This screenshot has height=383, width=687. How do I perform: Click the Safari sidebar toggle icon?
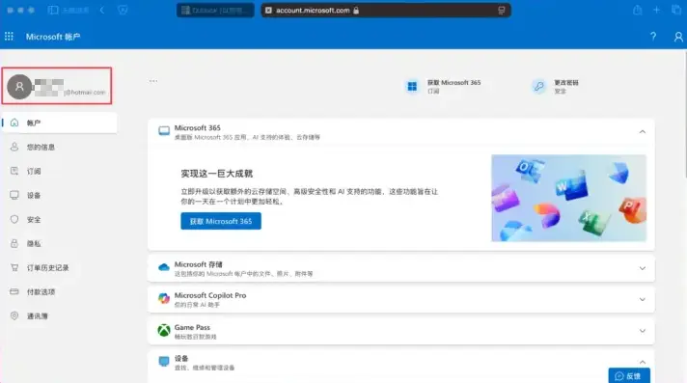pyautogui.click(x=52, y=10)
